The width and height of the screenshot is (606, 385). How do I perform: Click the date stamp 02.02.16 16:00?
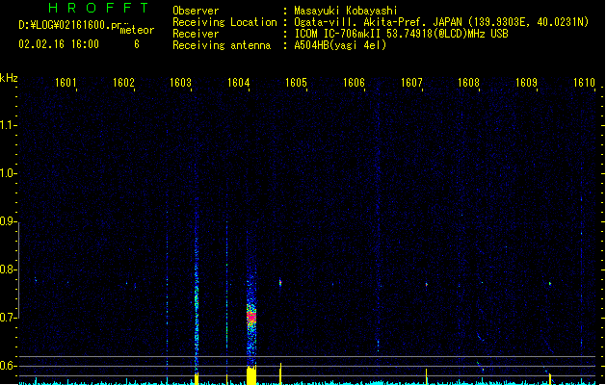pyautogui.click(x=59, y=44)
